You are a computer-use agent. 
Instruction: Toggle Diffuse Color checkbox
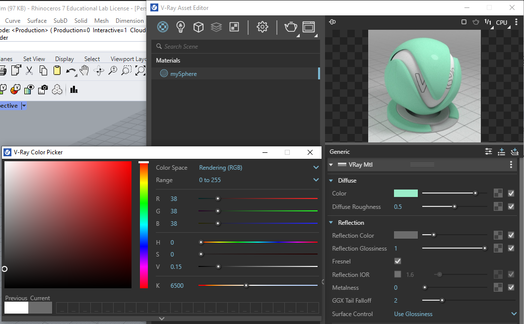pos(511,193)
